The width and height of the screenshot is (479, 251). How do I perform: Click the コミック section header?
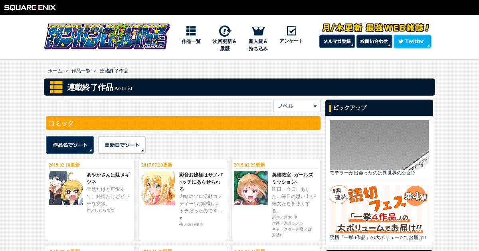pos(183,123)
